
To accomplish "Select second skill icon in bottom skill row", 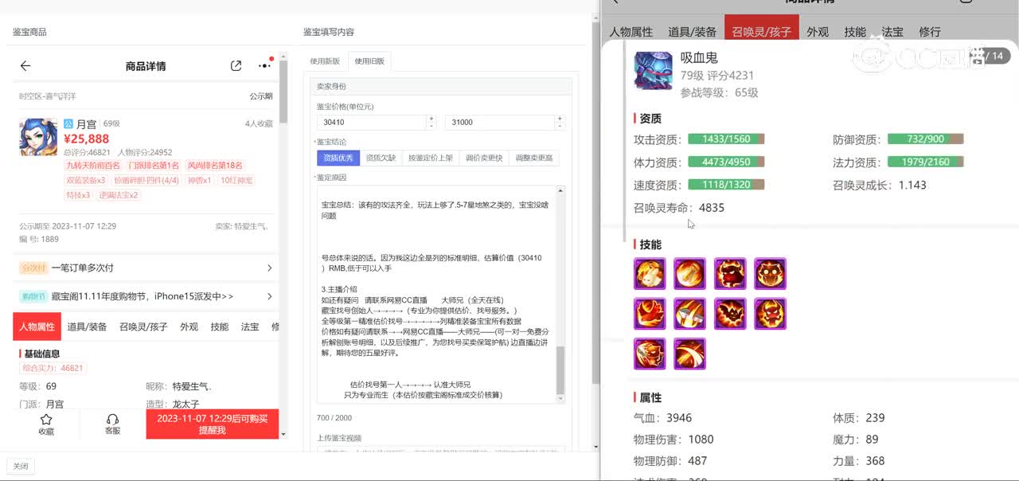I will tap(689, 354).
